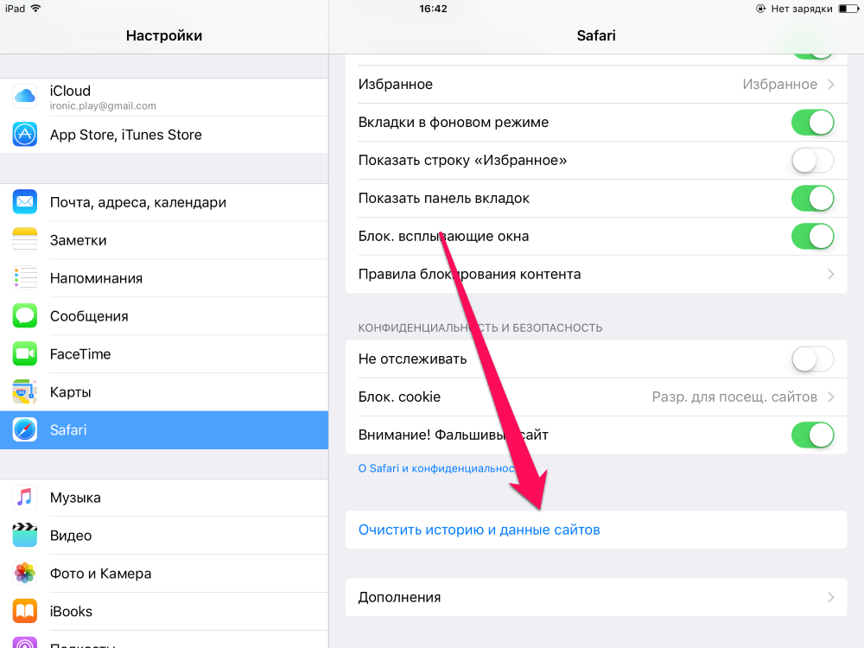Enable Показать строку «Избранное» switch
Screen dimensions: 864x648
[x=813, y=161]
